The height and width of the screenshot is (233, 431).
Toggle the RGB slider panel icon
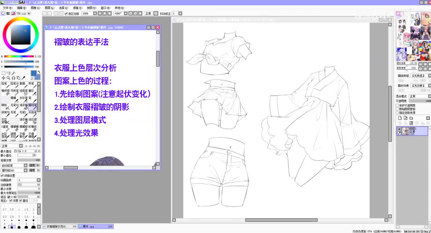click(x=8, y=13)
